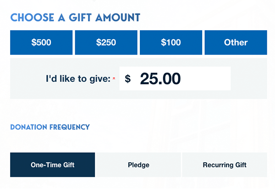Set donation to the $250 preset
Image resolution: width=275 pixels, height=194 pixels.
(106, 42)
